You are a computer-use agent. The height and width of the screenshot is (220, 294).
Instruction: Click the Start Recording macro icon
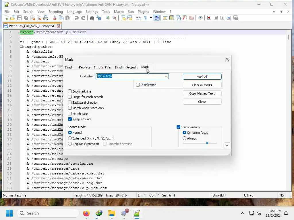[x=209, y=18]
